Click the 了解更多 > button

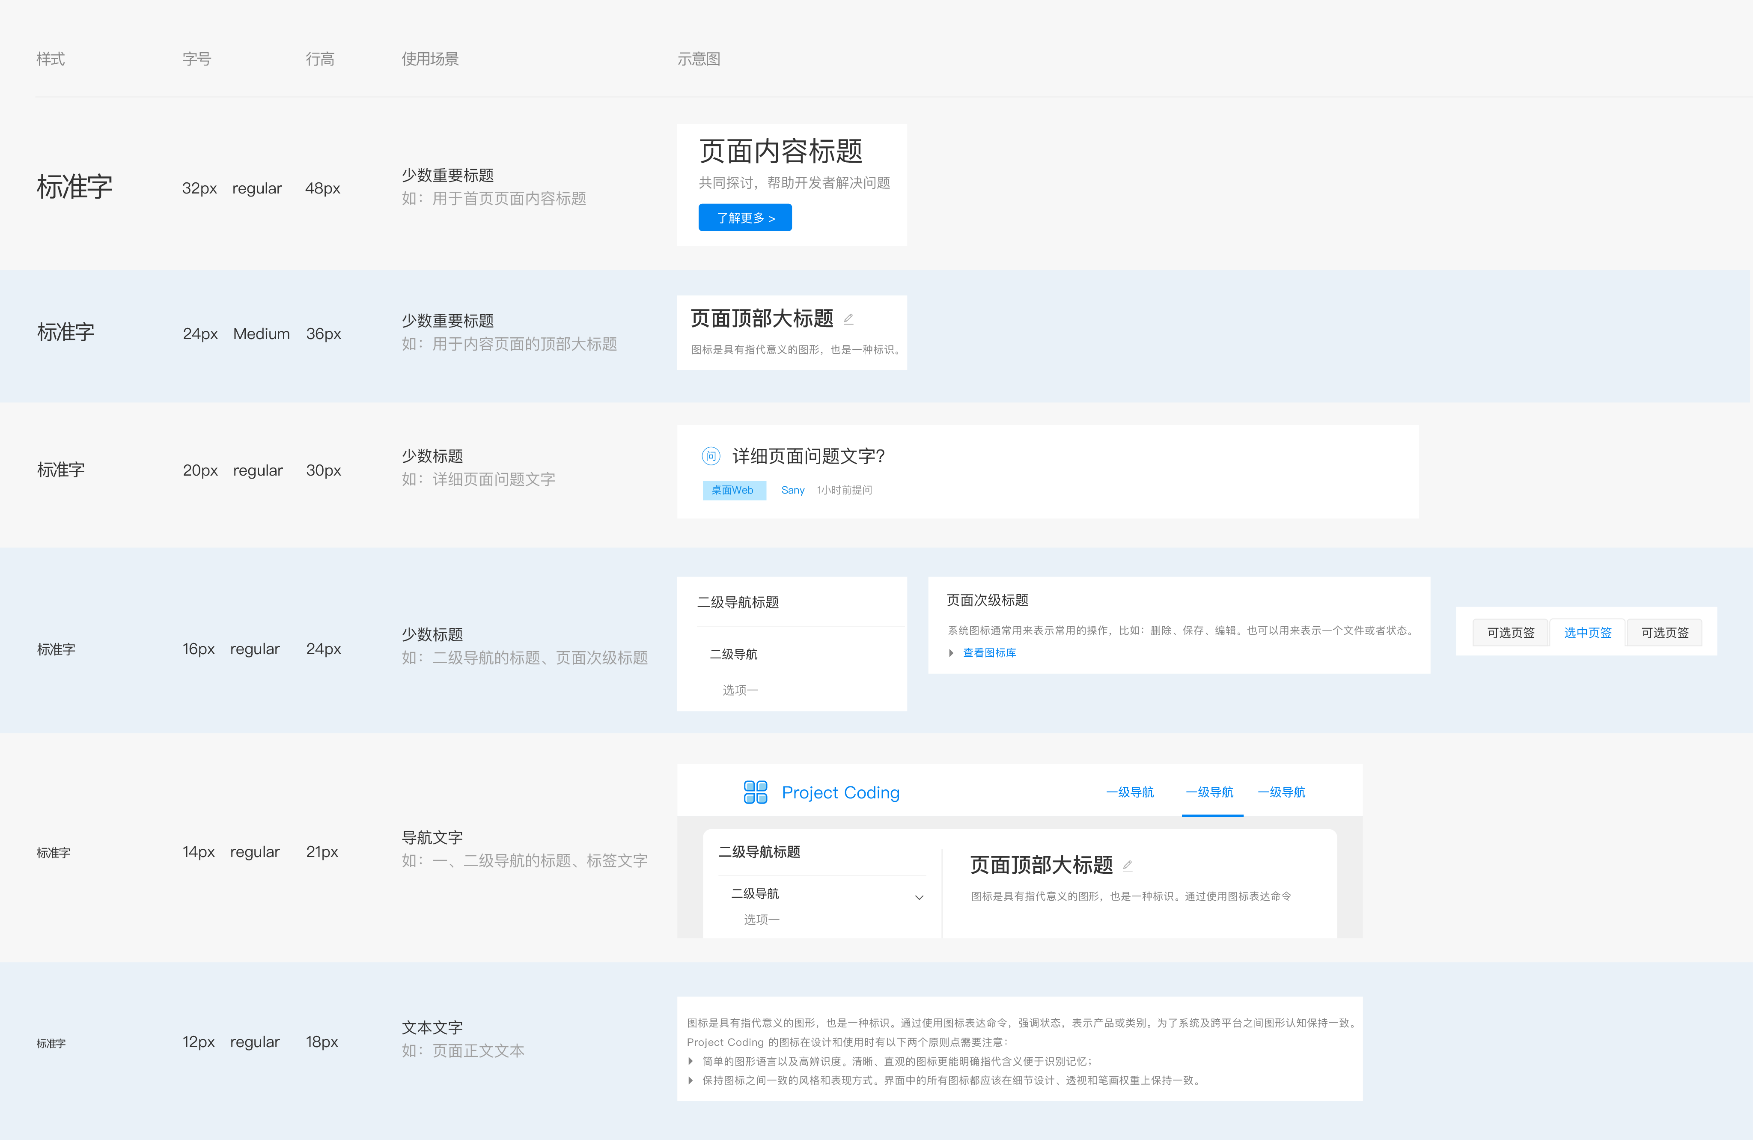[x=745, y=217]
